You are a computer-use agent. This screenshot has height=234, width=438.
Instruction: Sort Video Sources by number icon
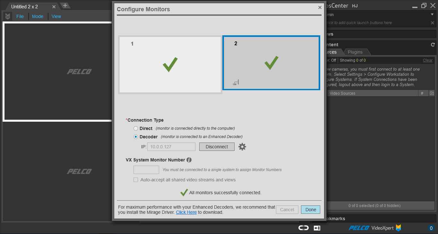423,93
